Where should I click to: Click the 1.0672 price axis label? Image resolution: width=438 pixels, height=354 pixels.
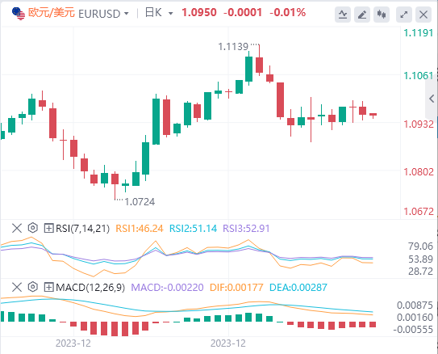point(419,211)
